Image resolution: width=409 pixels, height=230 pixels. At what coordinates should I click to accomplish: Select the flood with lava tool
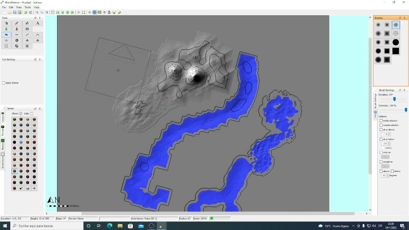click(x=17, y=29)
